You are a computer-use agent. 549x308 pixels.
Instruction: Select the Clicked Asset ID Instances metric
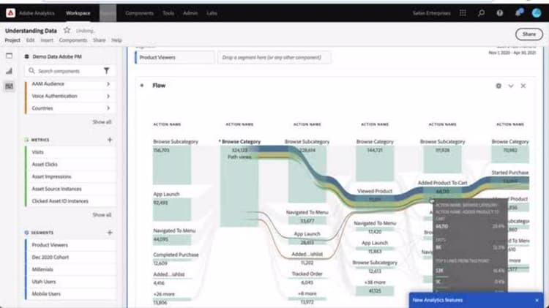tap(71, 201)
